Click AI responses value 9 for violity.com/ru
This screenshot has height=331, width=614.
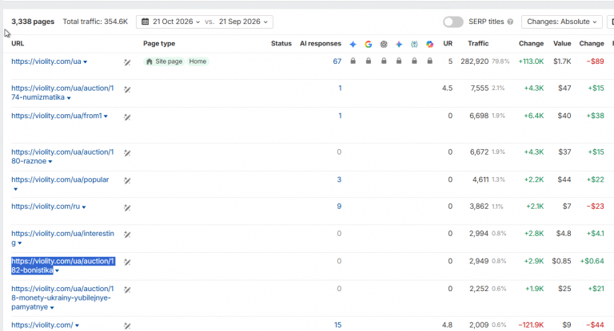click(x=339, y=206)
